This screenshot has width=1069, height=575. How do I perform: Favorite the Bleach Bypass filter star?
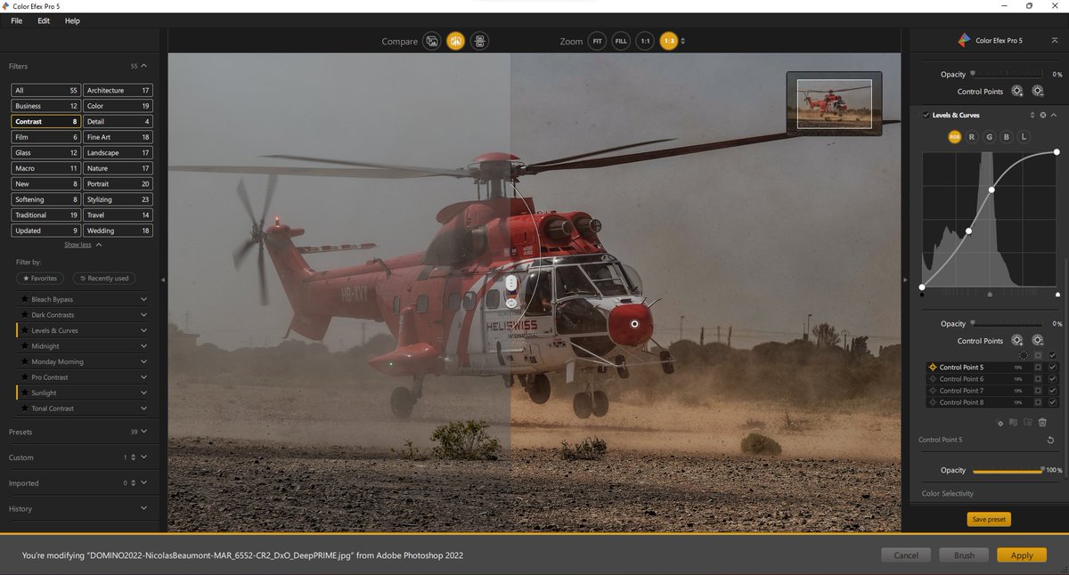coord(25,299)
